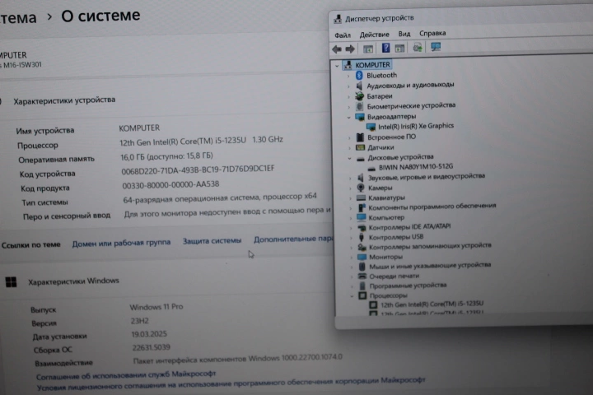The width and height of the screenshot is (593, 395).
Task: Expand the Контроллеры USB category
Action: point(350,237)
